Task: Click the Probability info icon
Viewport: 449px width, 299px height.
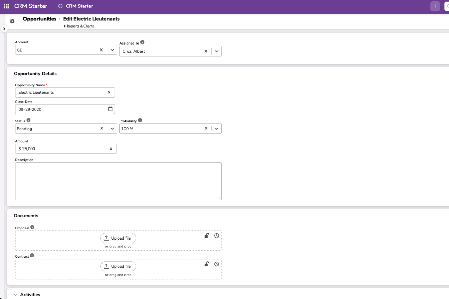Action: (x=140, y=120)
